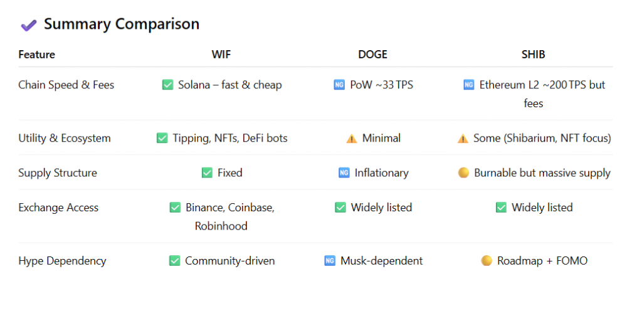Screen dimensions: 642x311
Task: Click the Hype Dependency row label
Action: pos(62,261)
